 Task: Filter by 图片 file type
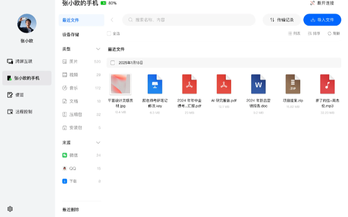[x=81, y=62]
